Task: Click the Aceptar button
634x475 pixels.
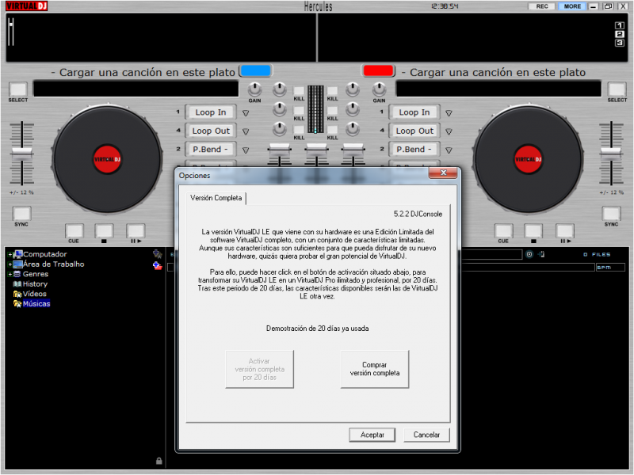Action: (372, 435)
